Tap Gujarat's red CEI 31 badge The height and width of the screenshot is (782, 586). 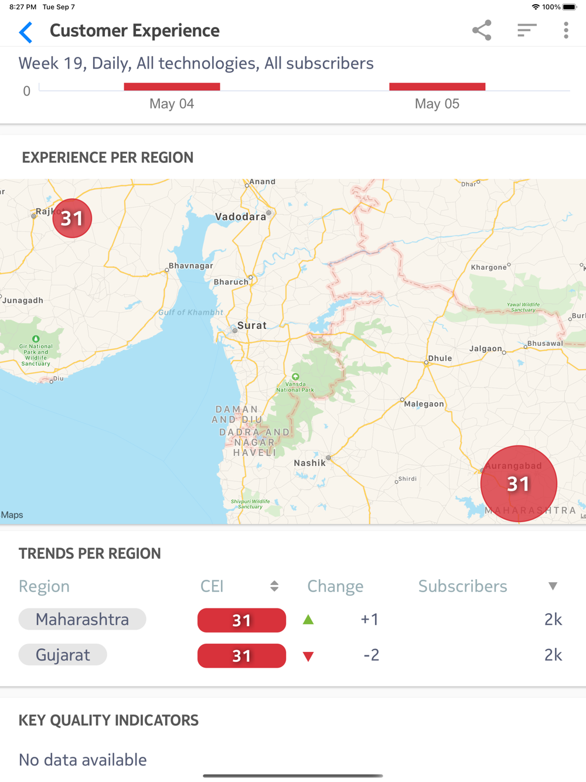(x=241, y=656)
